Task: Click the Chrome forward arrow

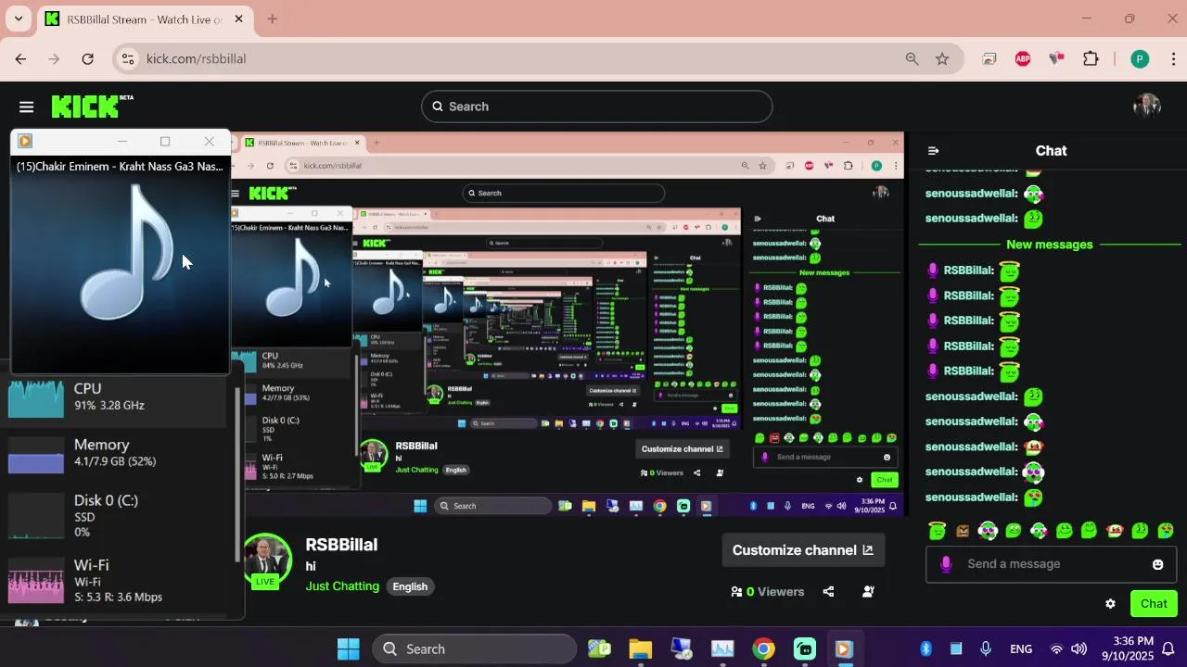Action: [x=54, y=58]
